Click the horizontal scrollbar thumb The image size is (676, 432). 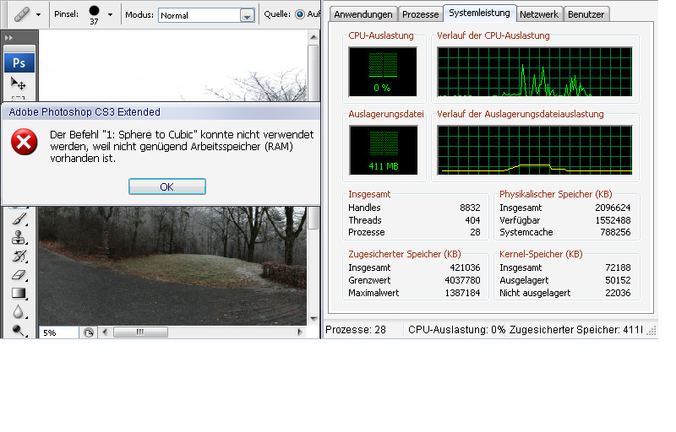click(140, 332)
